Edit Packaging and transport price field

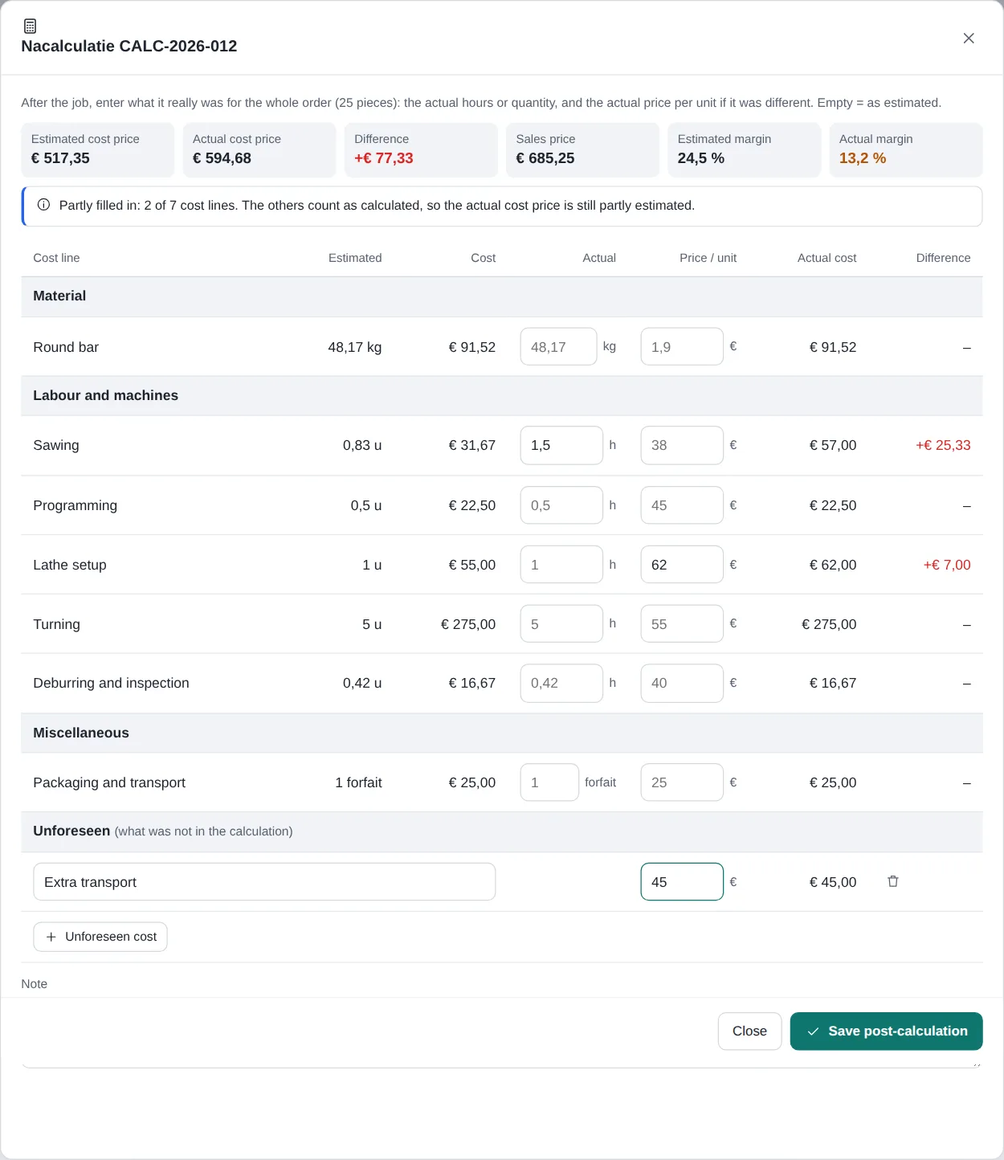click(x=682, y=782)
